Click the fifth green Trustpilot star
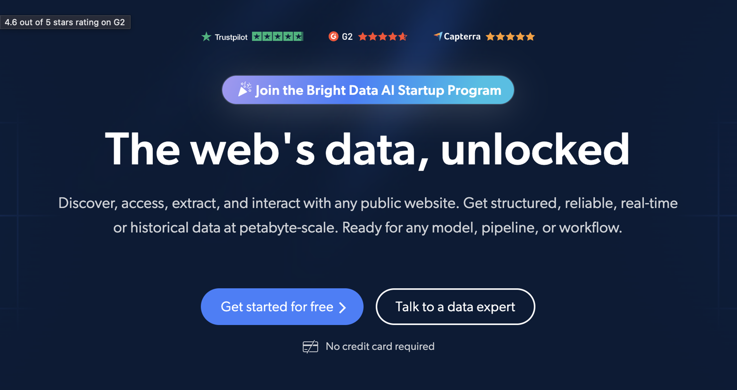 298,36
